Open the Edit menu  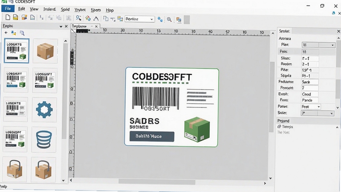pyautogui.click(x=22, y=9)
